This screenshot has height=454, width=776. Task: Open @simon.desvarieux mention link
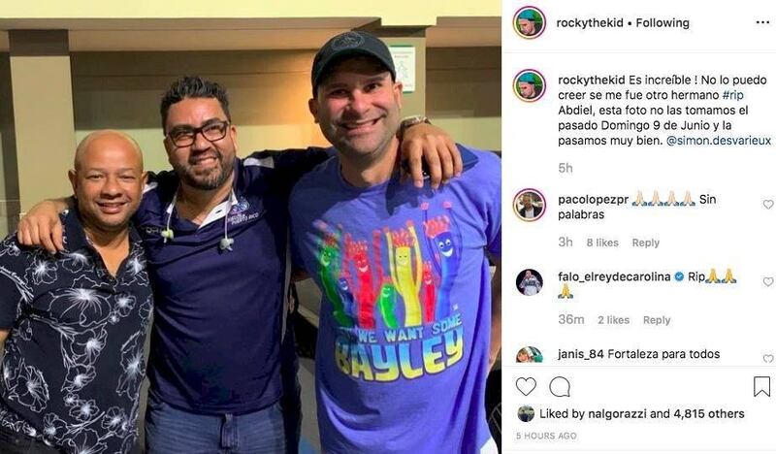719,141
